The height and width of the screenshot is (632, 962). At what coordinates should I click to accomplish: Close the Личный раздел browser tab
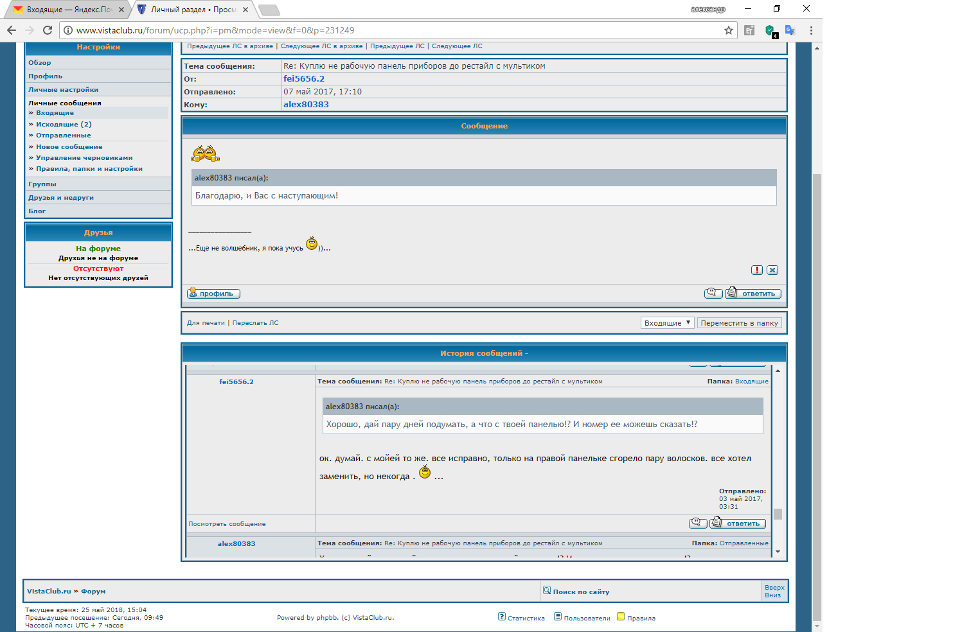(x=245, y=10)
